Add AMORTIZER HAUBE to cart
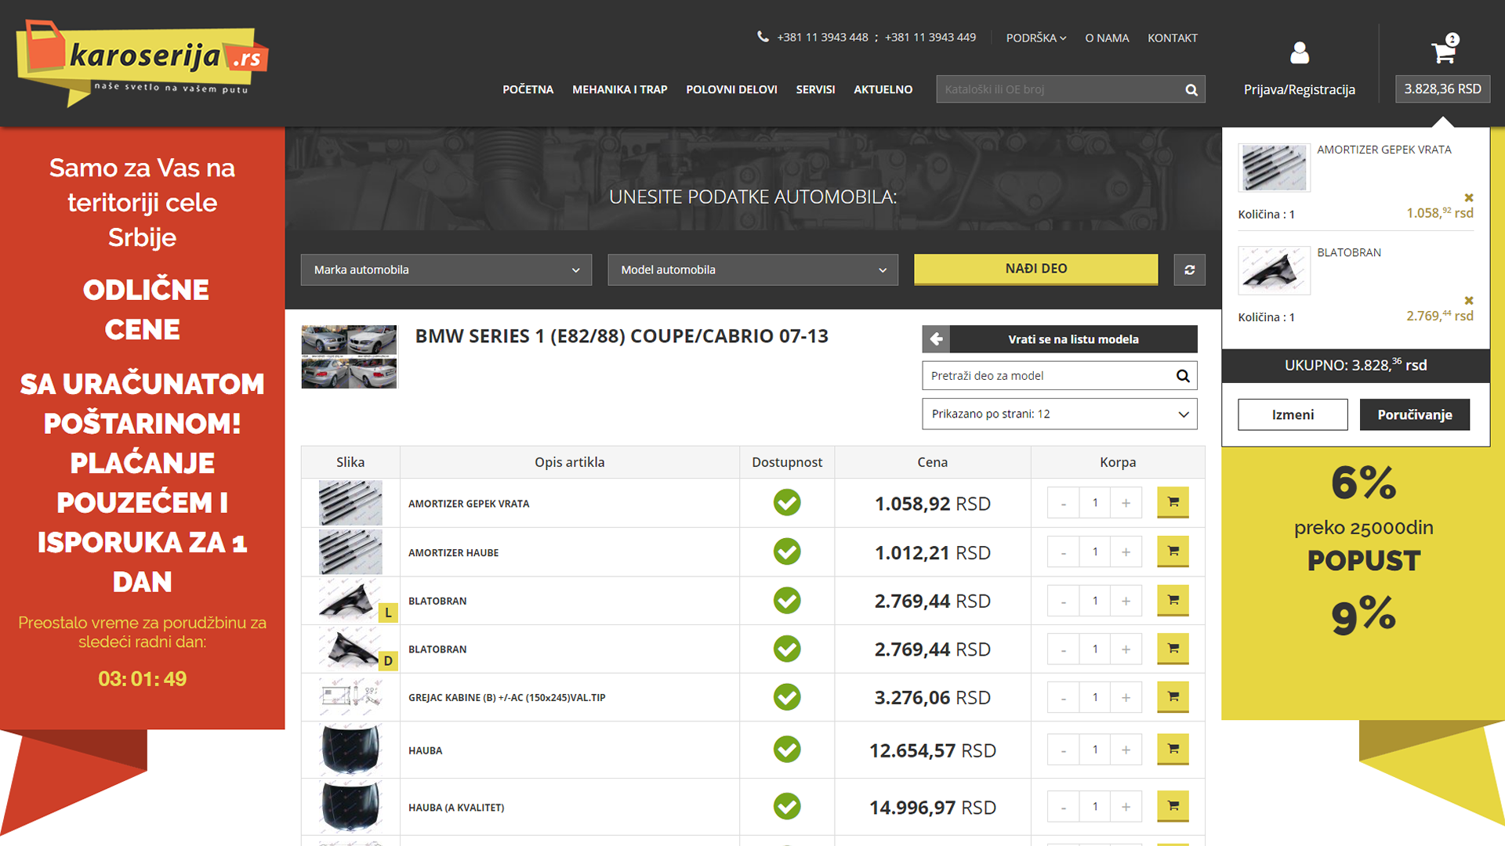The height and width of the screenshot is (846, 1505). (x=1173, y=551)
